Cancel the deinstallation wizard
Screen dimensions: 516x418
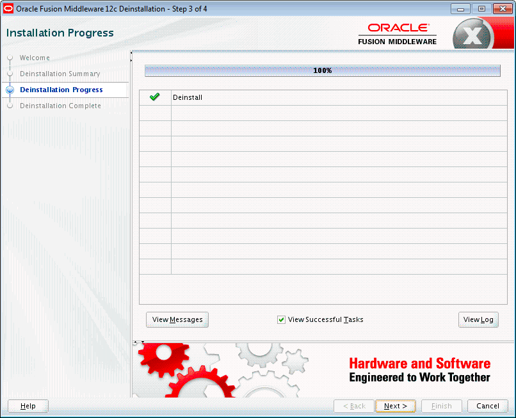click(x=488, y=406)
